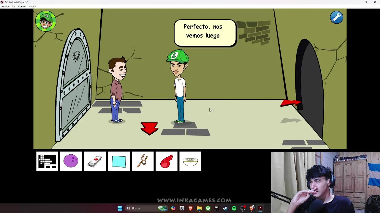Open the Ver menu
The image size is (380, 213).
(x=14, y=7)
